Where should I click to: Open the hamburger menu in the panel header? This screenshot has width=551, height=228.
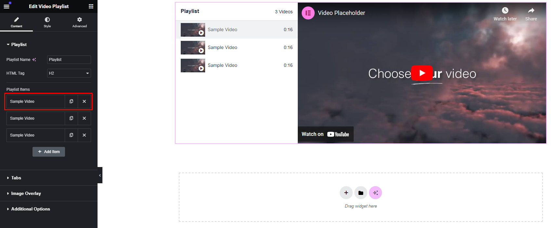click(7, 6)
